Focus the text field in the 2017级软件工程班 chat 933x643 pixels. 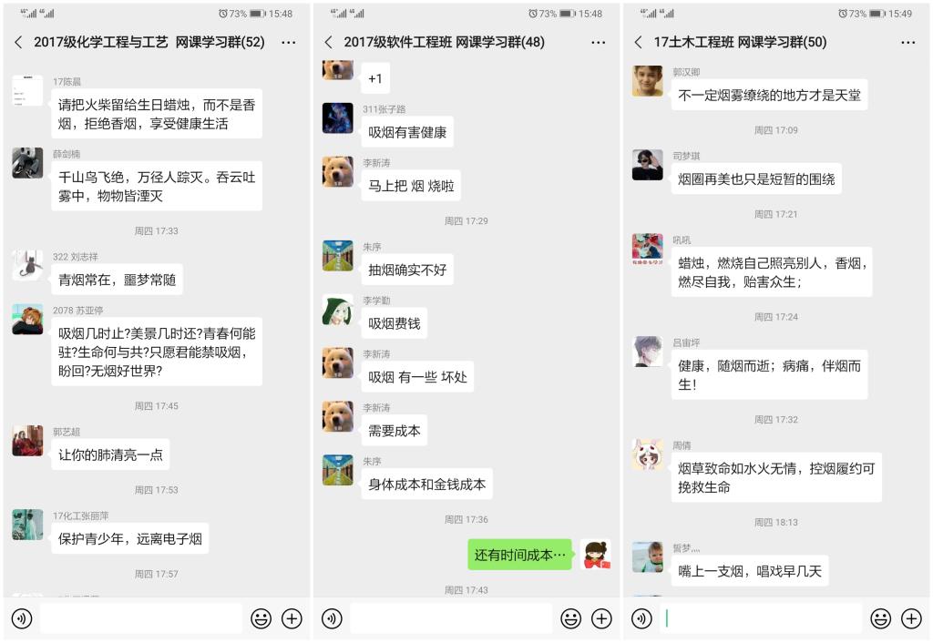[x=451, y=618]
